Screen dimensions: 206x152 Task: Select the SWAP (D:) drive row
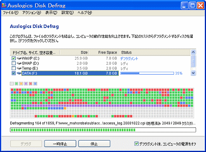point(100,63)
